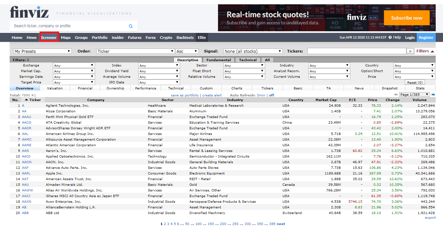
Task: Open the Sector filter dropdown
Action: (x=244, y=65)
